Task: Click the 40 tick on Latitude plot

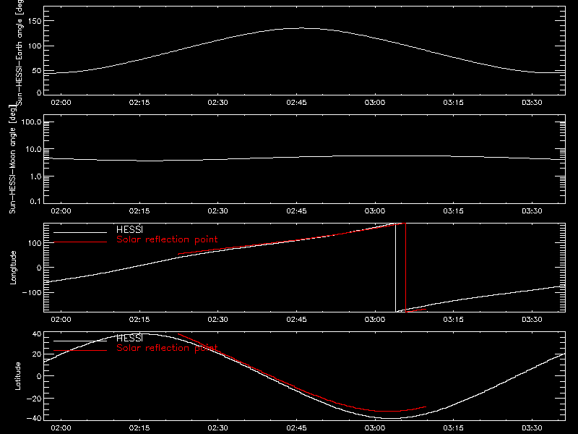Action: (37, 334)
